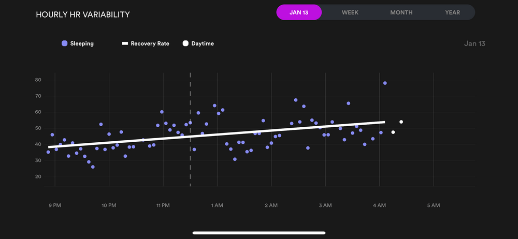
Task: Tap the home indicator bar at bottom
Action: [x=259, y=233]
